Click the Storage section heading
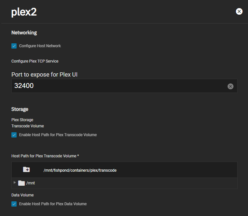Screen dimensions: 248x216 [x=20, y=109]
